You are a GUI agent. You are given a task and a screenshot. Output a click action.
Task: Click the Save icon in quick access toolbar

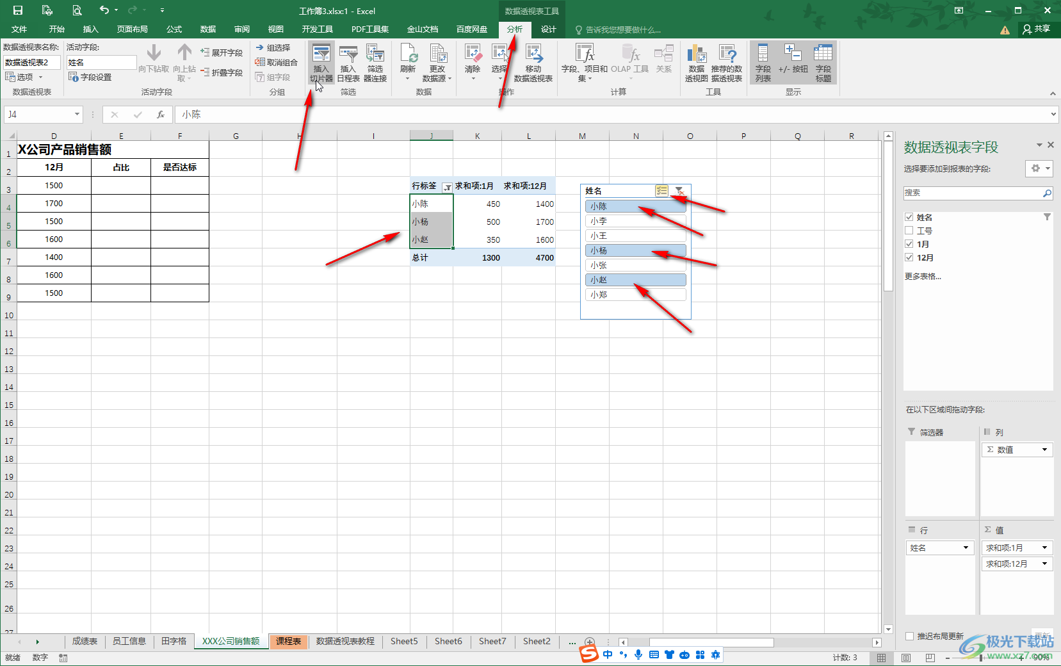coord(18,10)
